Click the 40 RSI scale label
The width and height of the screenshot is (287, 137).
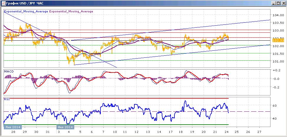[x=275, y=118]
